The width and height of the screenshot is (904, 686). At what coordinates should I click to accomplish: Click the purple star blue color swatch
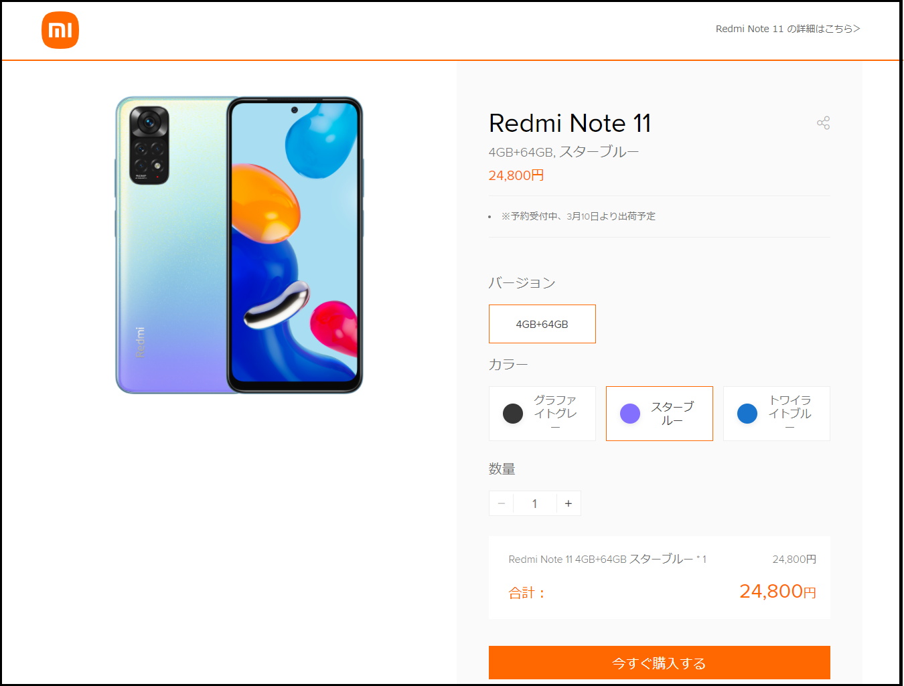[x=630, y=414]
